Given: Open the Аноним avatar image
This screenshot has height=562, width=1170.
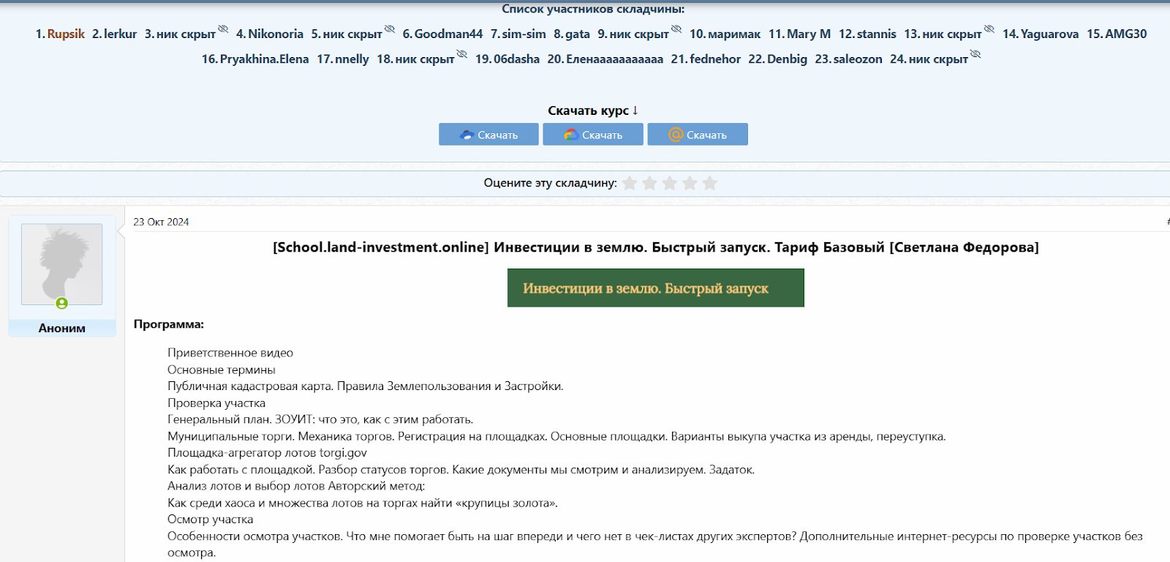Looking at the screenshot, I should coord(62,264).
